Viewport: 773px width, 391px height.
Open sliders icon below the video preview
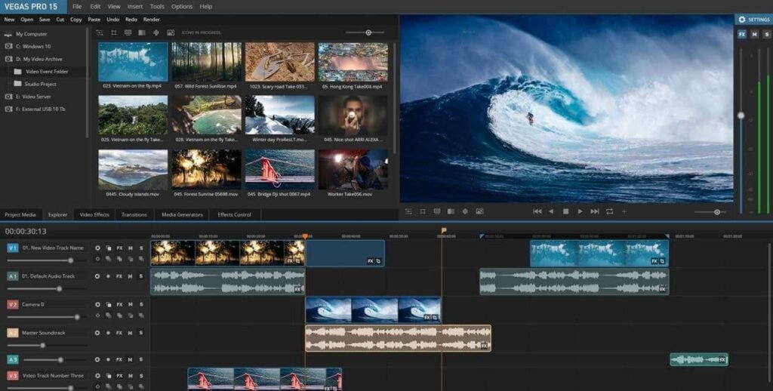408,211
